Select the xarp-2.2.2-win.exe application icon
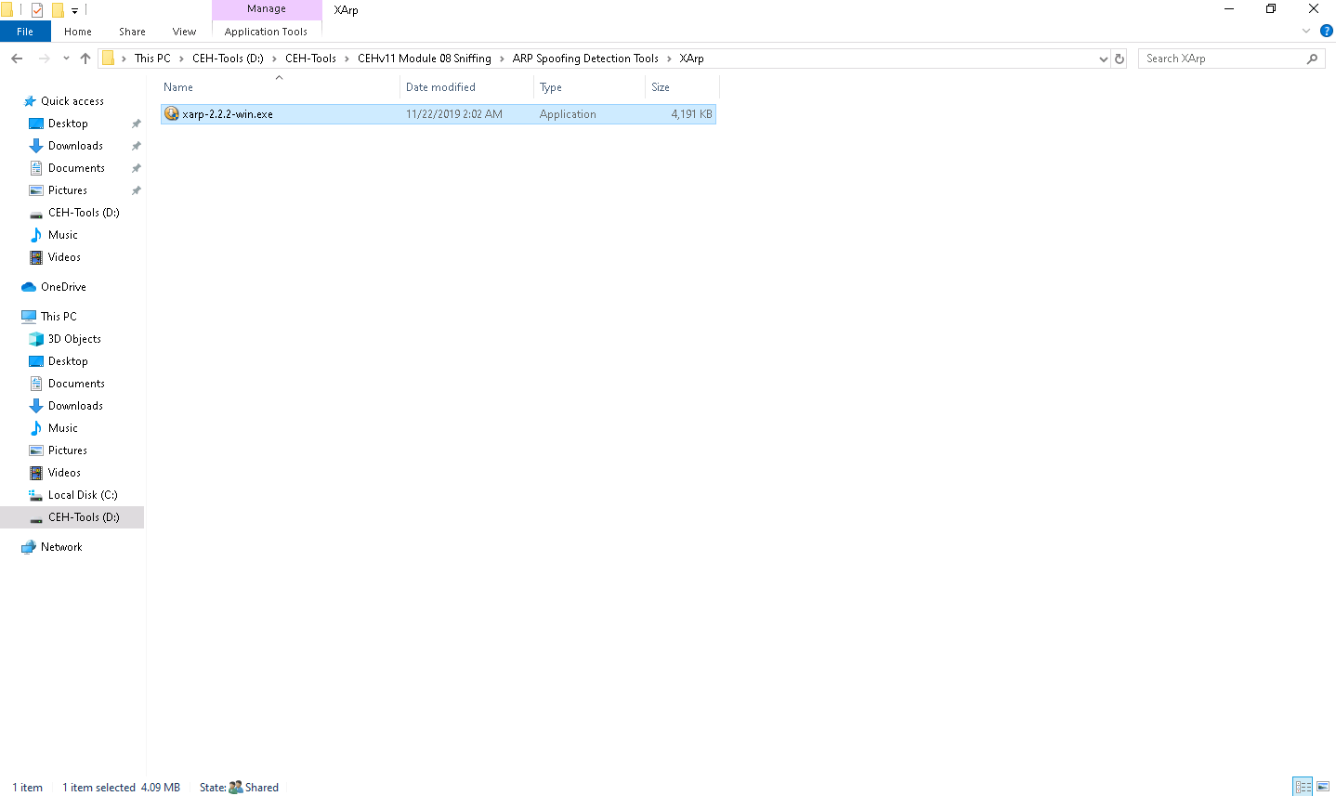This screenshot has height=796, width=1336. 171,113
